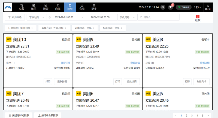Viewport: 218px width, 118px height.
Task: Click the Meituan icon on 美团5 card
Action: pos(148,93)
